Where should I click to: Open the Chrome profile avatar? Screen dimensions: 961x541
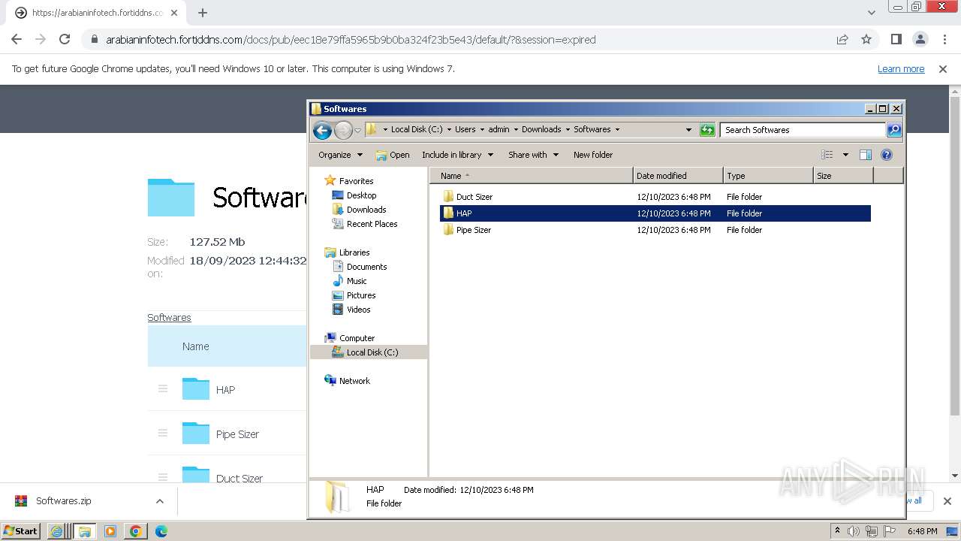tap(920, 39)
